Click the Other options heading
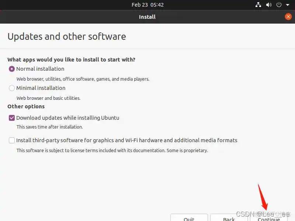295x221 pixels. pos(26,106)
